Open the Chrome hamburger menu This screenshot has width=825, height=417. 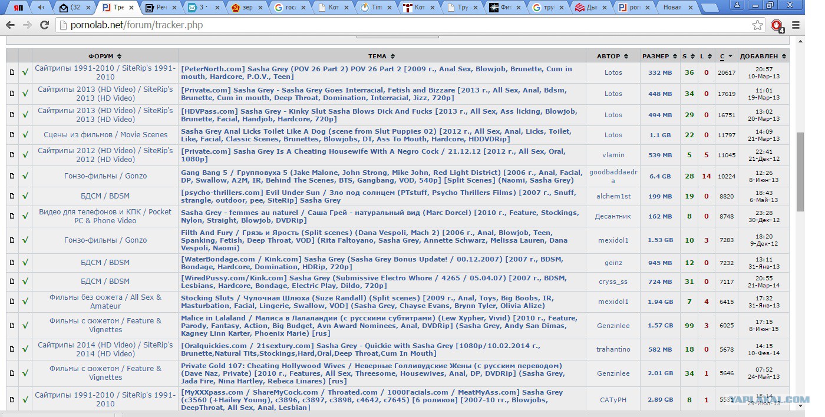pyautogui.click(x=796, y=25)
